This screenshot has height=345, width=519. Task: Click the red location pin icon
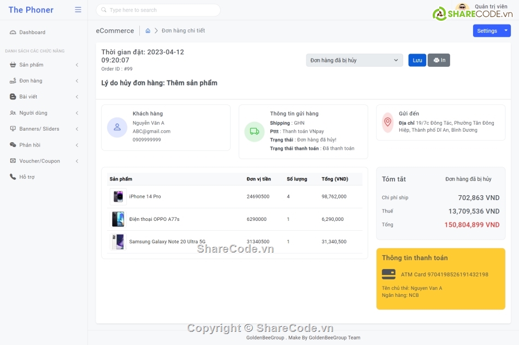click(387, 122)
